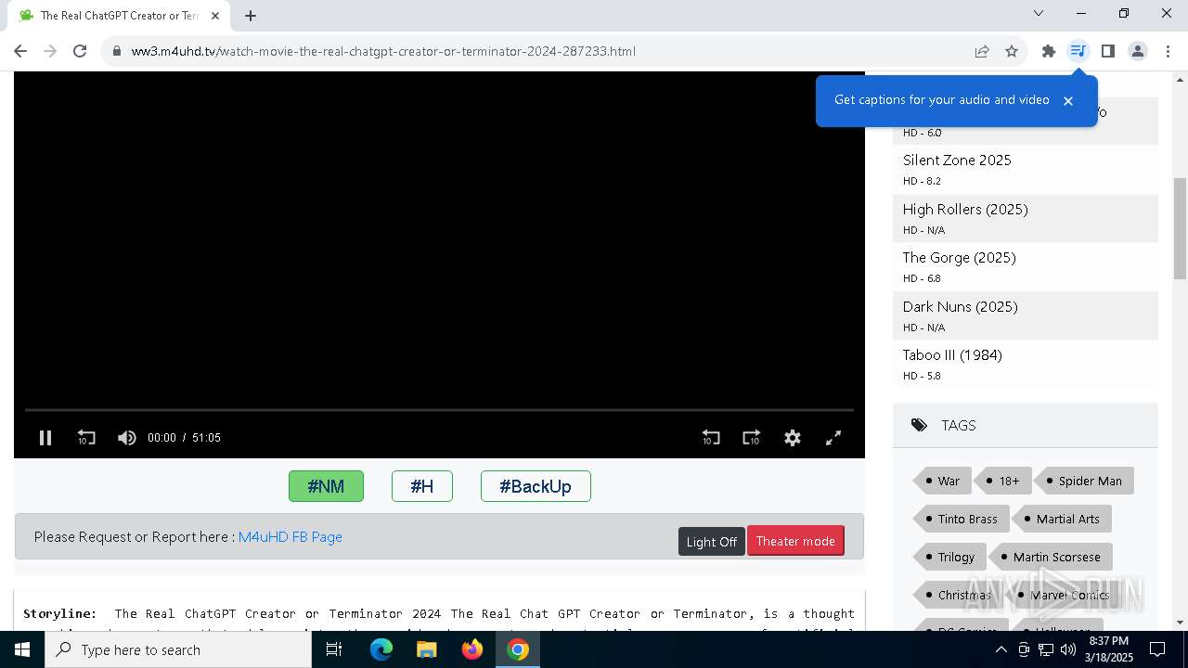Pause the video playback

coord(45,438)
